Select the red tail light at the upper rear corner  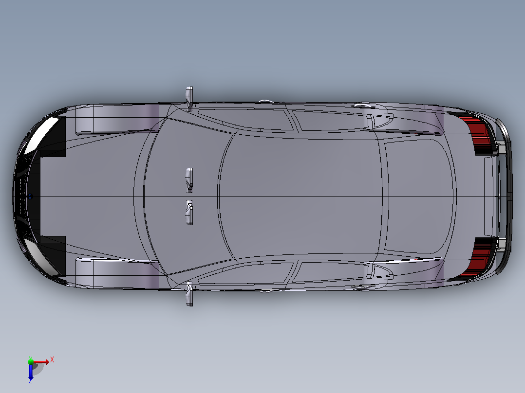479,134
